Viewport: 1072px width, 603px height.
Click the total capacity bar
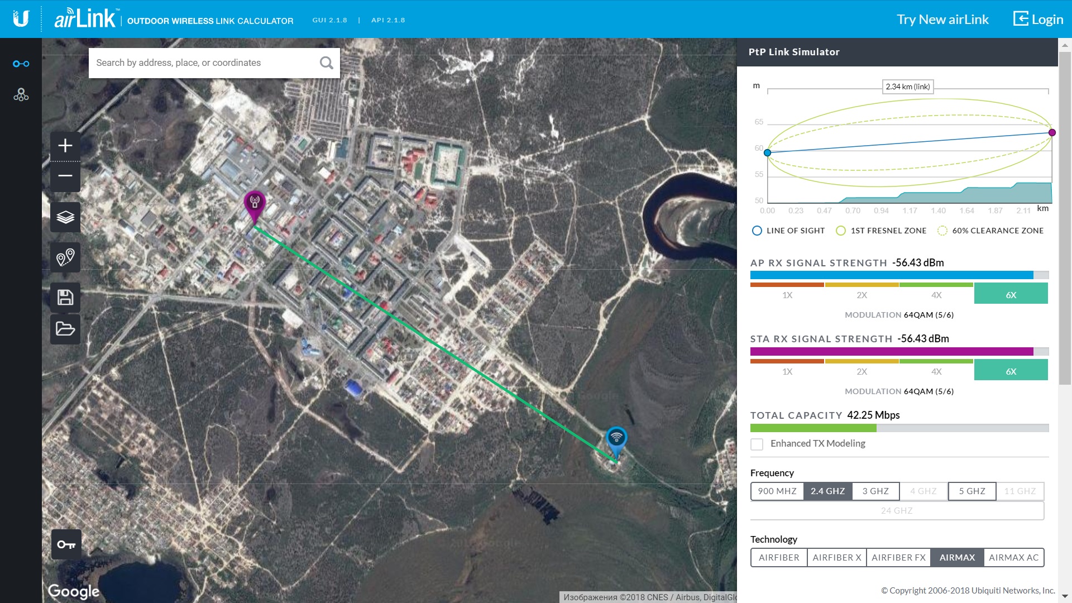point(899,428)
